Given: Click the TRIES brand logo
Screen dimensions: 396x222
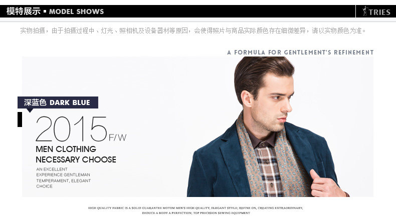Looking at the screenshot, I should pos(376,11).
